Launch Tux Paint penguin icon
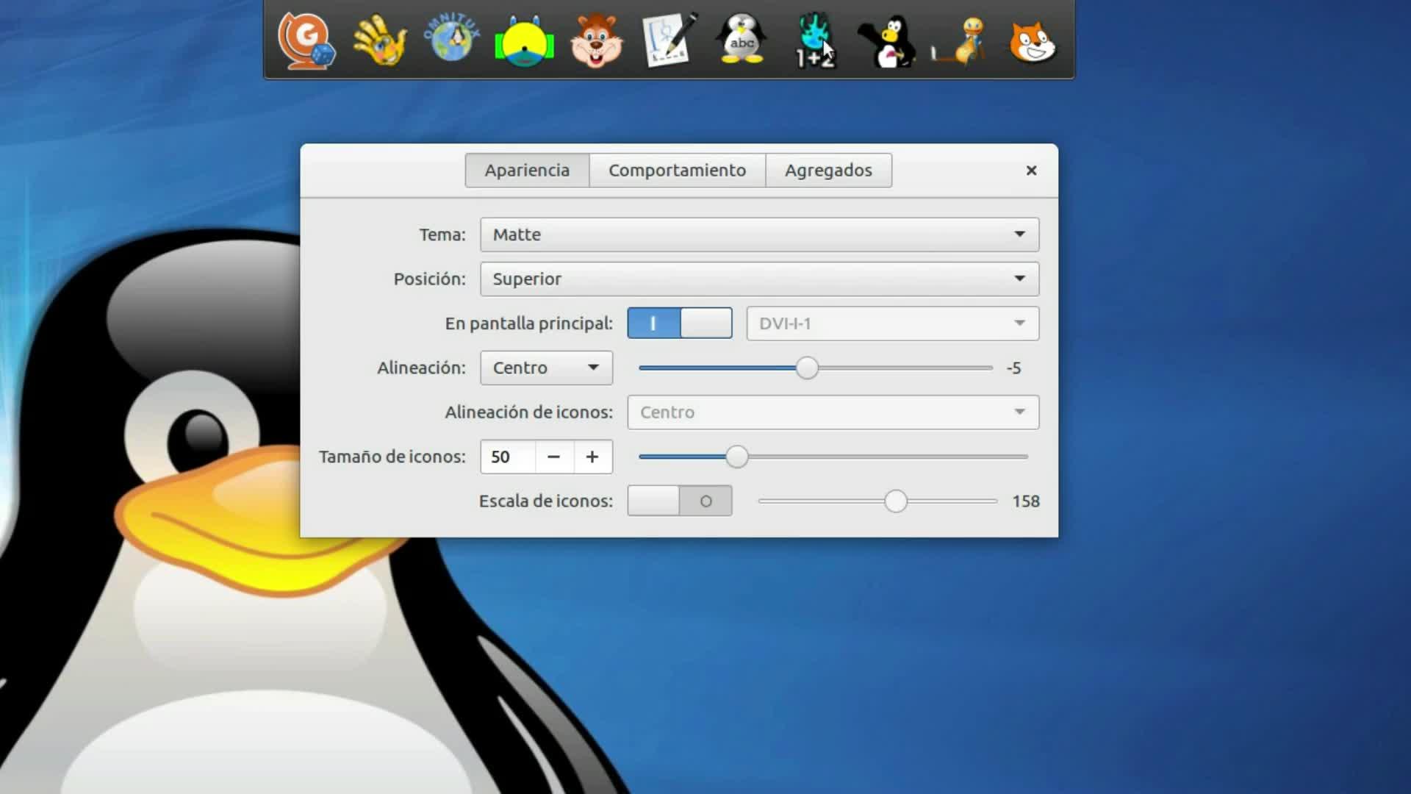The width and height of the screenshot is (1411, 794). 888,41
